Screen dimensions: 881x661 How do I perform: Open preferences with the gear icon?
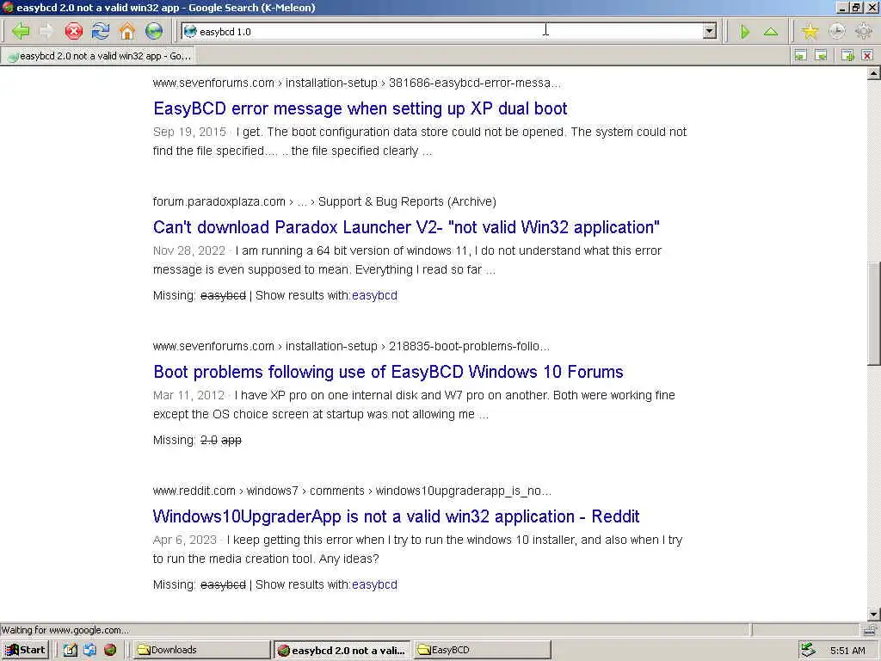[864, 31]
